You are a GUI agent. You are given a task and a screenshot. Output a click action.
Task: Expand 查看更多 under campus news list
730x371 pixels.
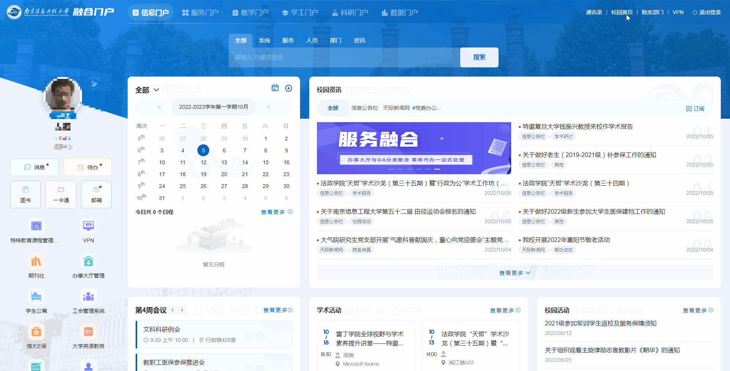[x=514, y=273]
